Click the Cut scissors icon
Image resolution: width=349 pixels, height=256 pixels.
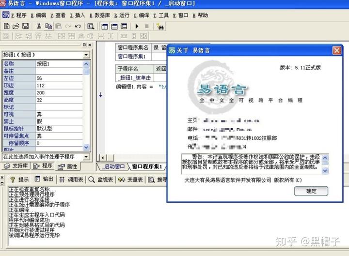coord(39,26)
